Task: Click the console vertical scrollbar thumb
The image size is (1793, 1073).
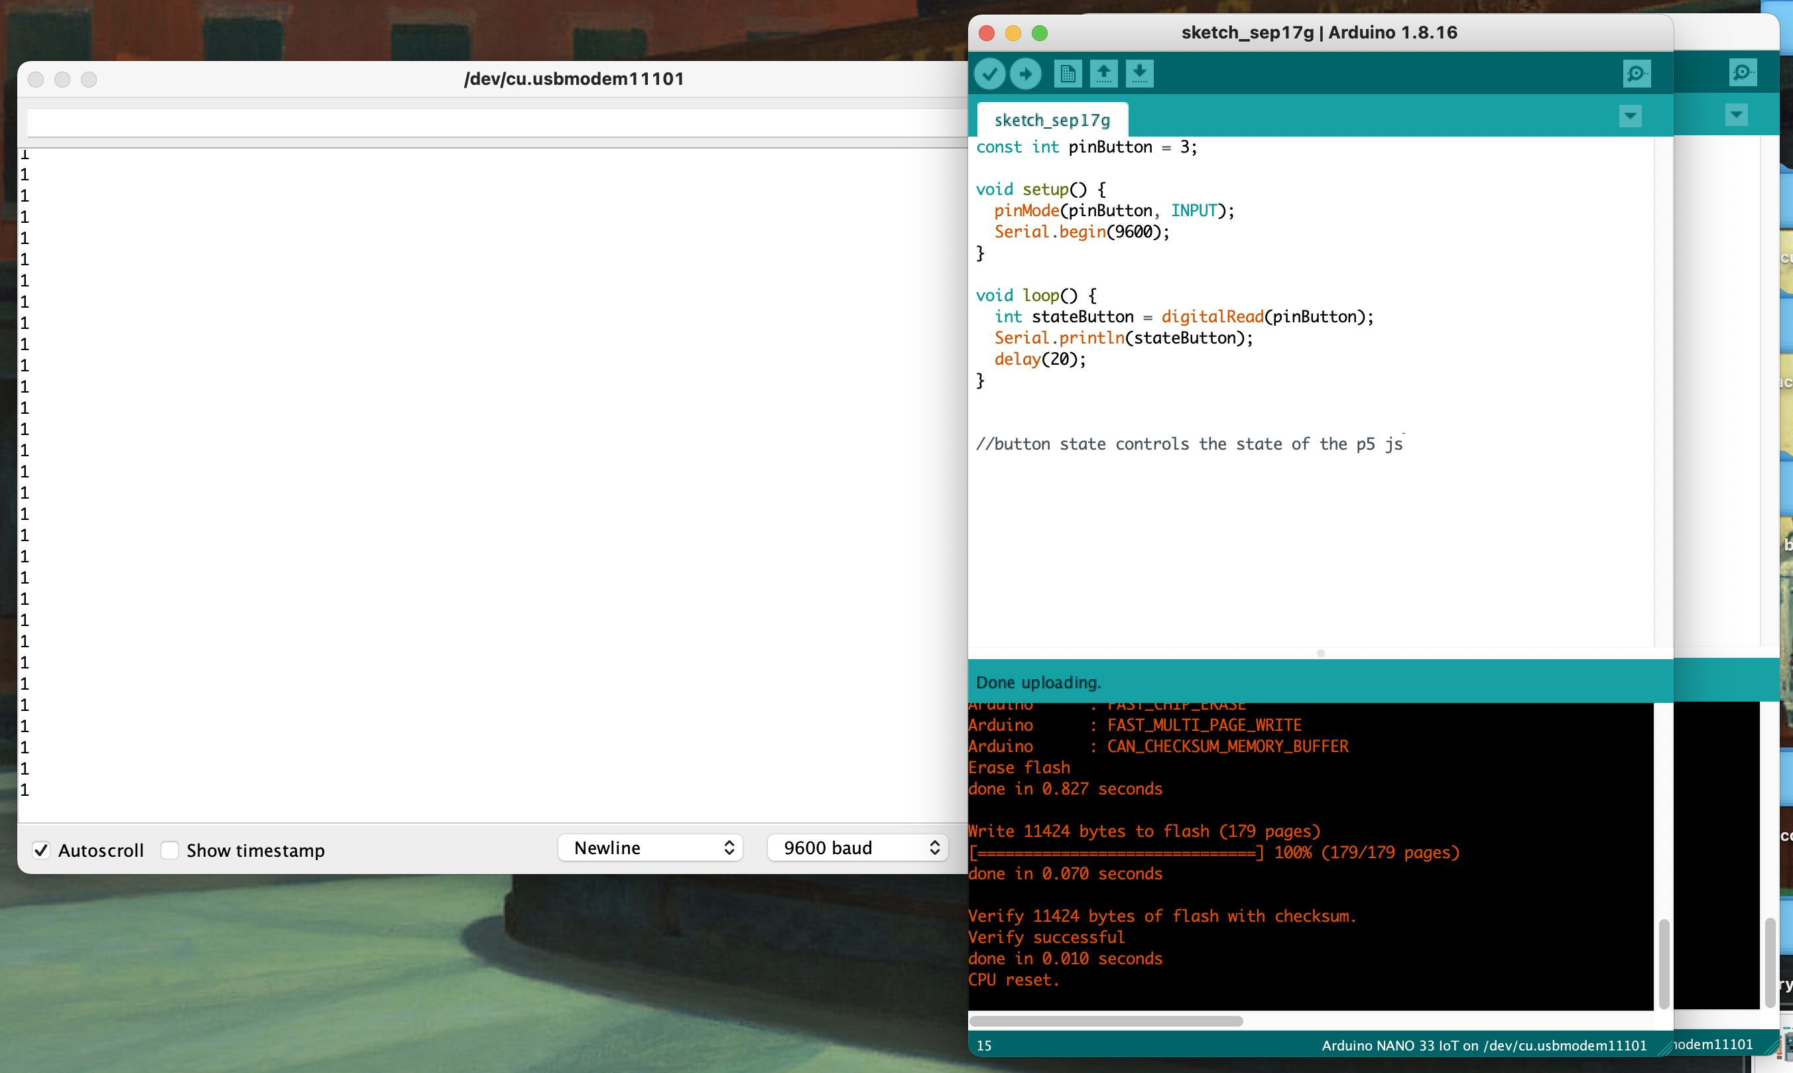Action: pos(1663,963)
